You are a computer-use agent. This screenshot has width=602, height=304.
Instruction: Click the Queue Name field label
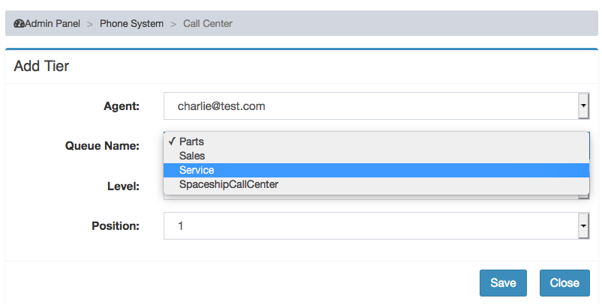click(102, 146)
